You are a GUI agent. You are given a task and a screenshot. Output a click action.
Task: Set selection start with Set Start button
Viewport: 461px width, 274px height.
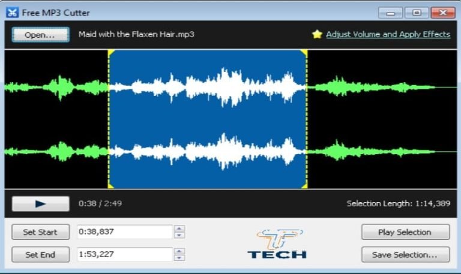[41, 232]
